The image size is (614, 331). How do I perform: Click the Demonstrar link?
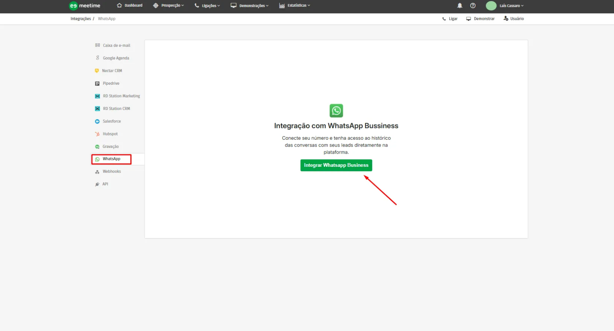(x=484, y=18)
